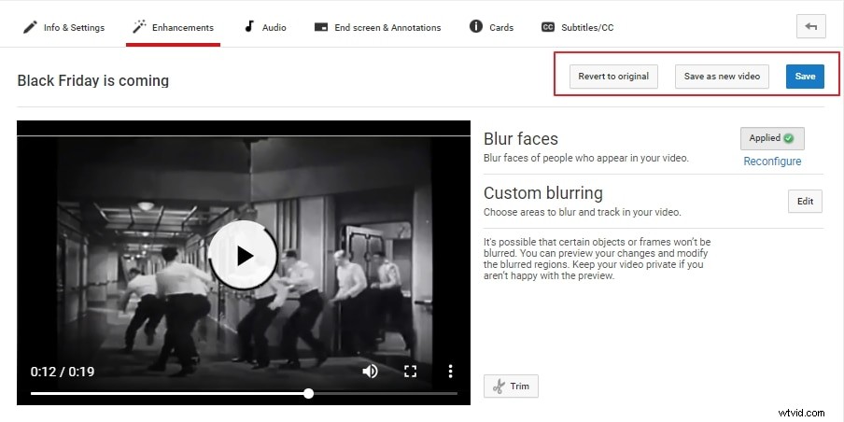Click the unplayed portion of the progress bar
Image resolution: width=844 pixels, height=422 pixels.
pos(385,393)
